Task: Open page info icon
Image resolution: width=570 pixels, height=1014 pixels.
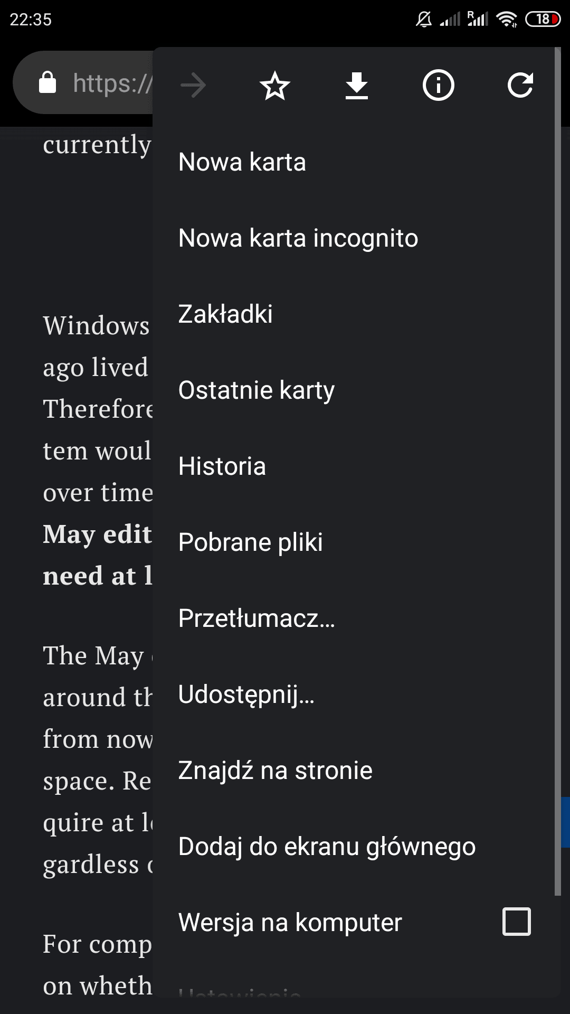Action: pos(439,85)
